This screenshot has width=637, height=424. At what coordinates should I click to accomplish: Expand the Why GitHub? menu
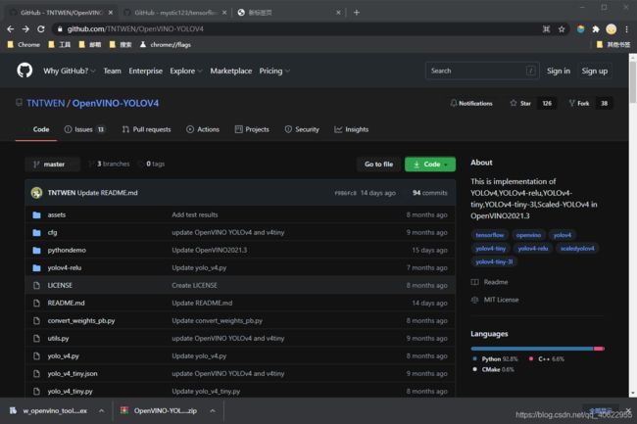click(69, 71)
